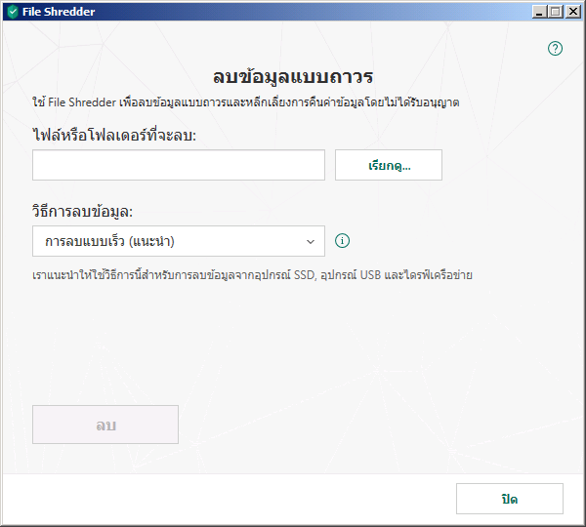586x527 pixels.
Task: Click the SSD and USB recommendation text
Action: coord(252,275)
